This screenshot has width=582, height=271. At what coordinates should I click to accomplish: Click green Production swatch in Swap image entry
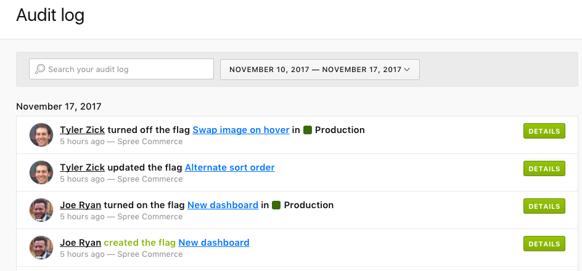pyautogui.click(x=308, y=130)
